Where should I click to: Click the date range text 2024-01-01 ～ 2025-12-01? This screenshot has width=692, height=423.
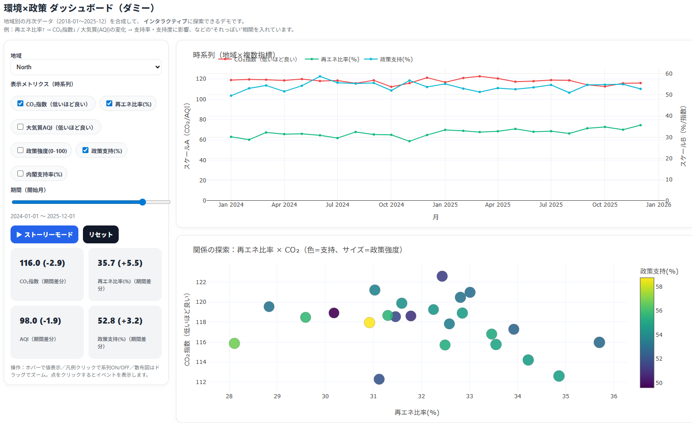pyautogui.click(x=43, y=216)
